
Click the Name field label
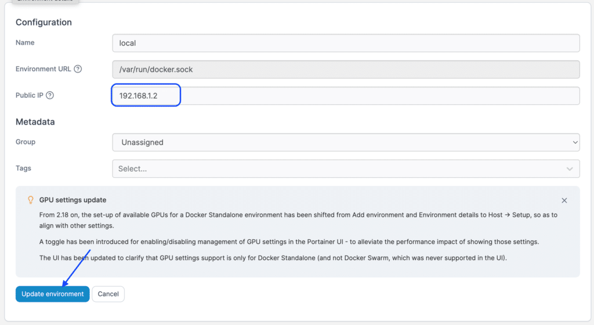pos(25,42)
